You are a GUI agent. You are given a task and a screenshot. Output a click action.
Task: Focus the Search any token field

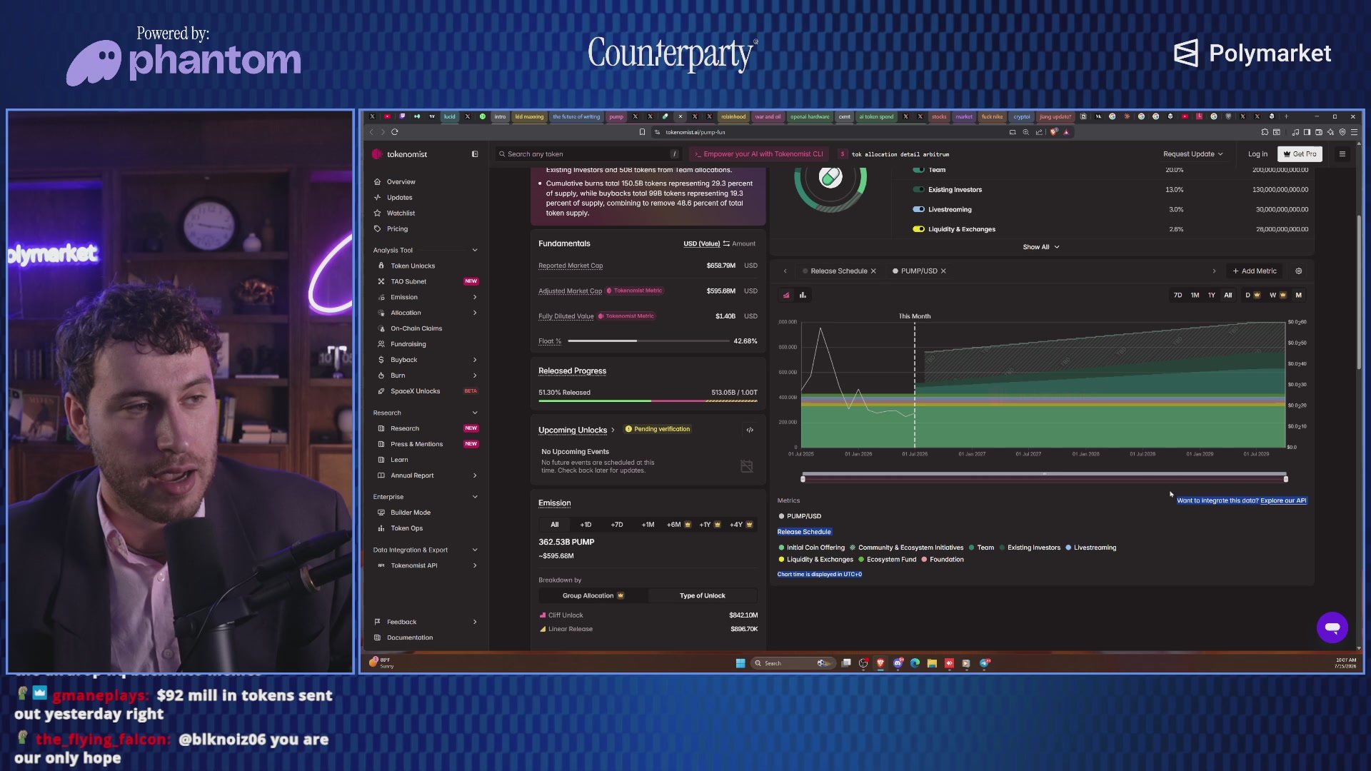coord(588,154)
